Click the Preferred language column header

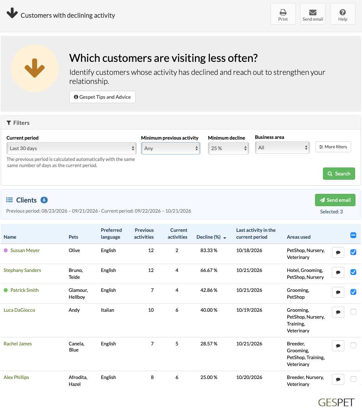111,234
